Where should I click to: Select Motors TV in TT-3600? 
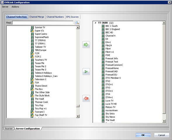point(110,107)
